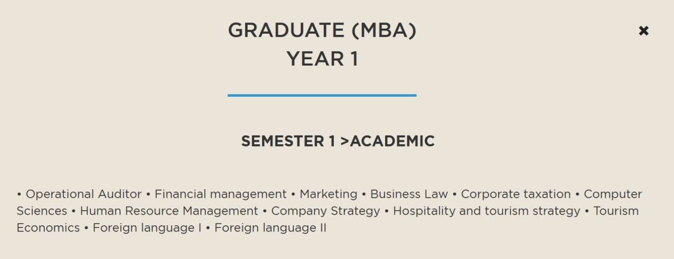This screenshot has width=674, height=259.
Task: Click the Company Strategy course
Action: click(325, 212)
